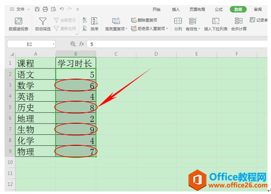Sort descending with the Z-A icon
The width and height of the screenshot is (271, 194).
[x=85, y=28]
